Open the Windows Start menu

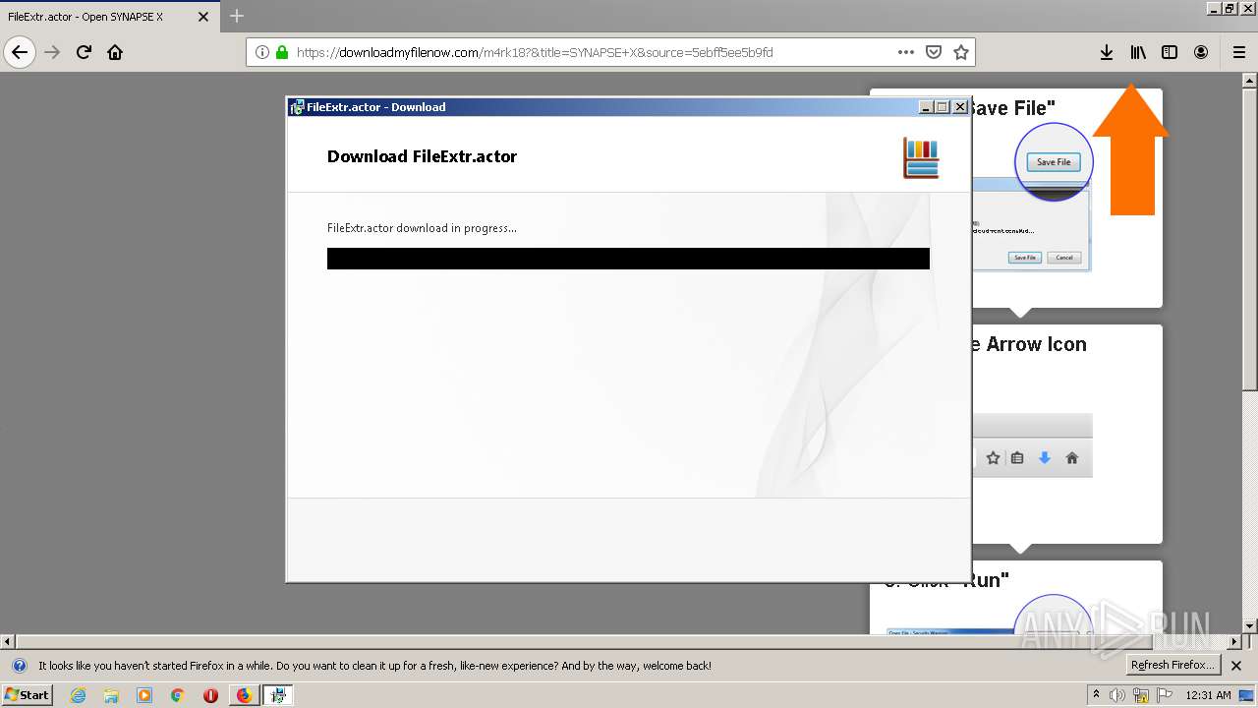pyautogui.click(x=28, y=694)
